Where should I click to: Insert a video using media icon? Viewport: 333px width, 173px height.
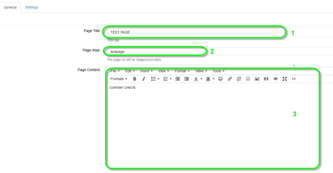click(266, 79)
